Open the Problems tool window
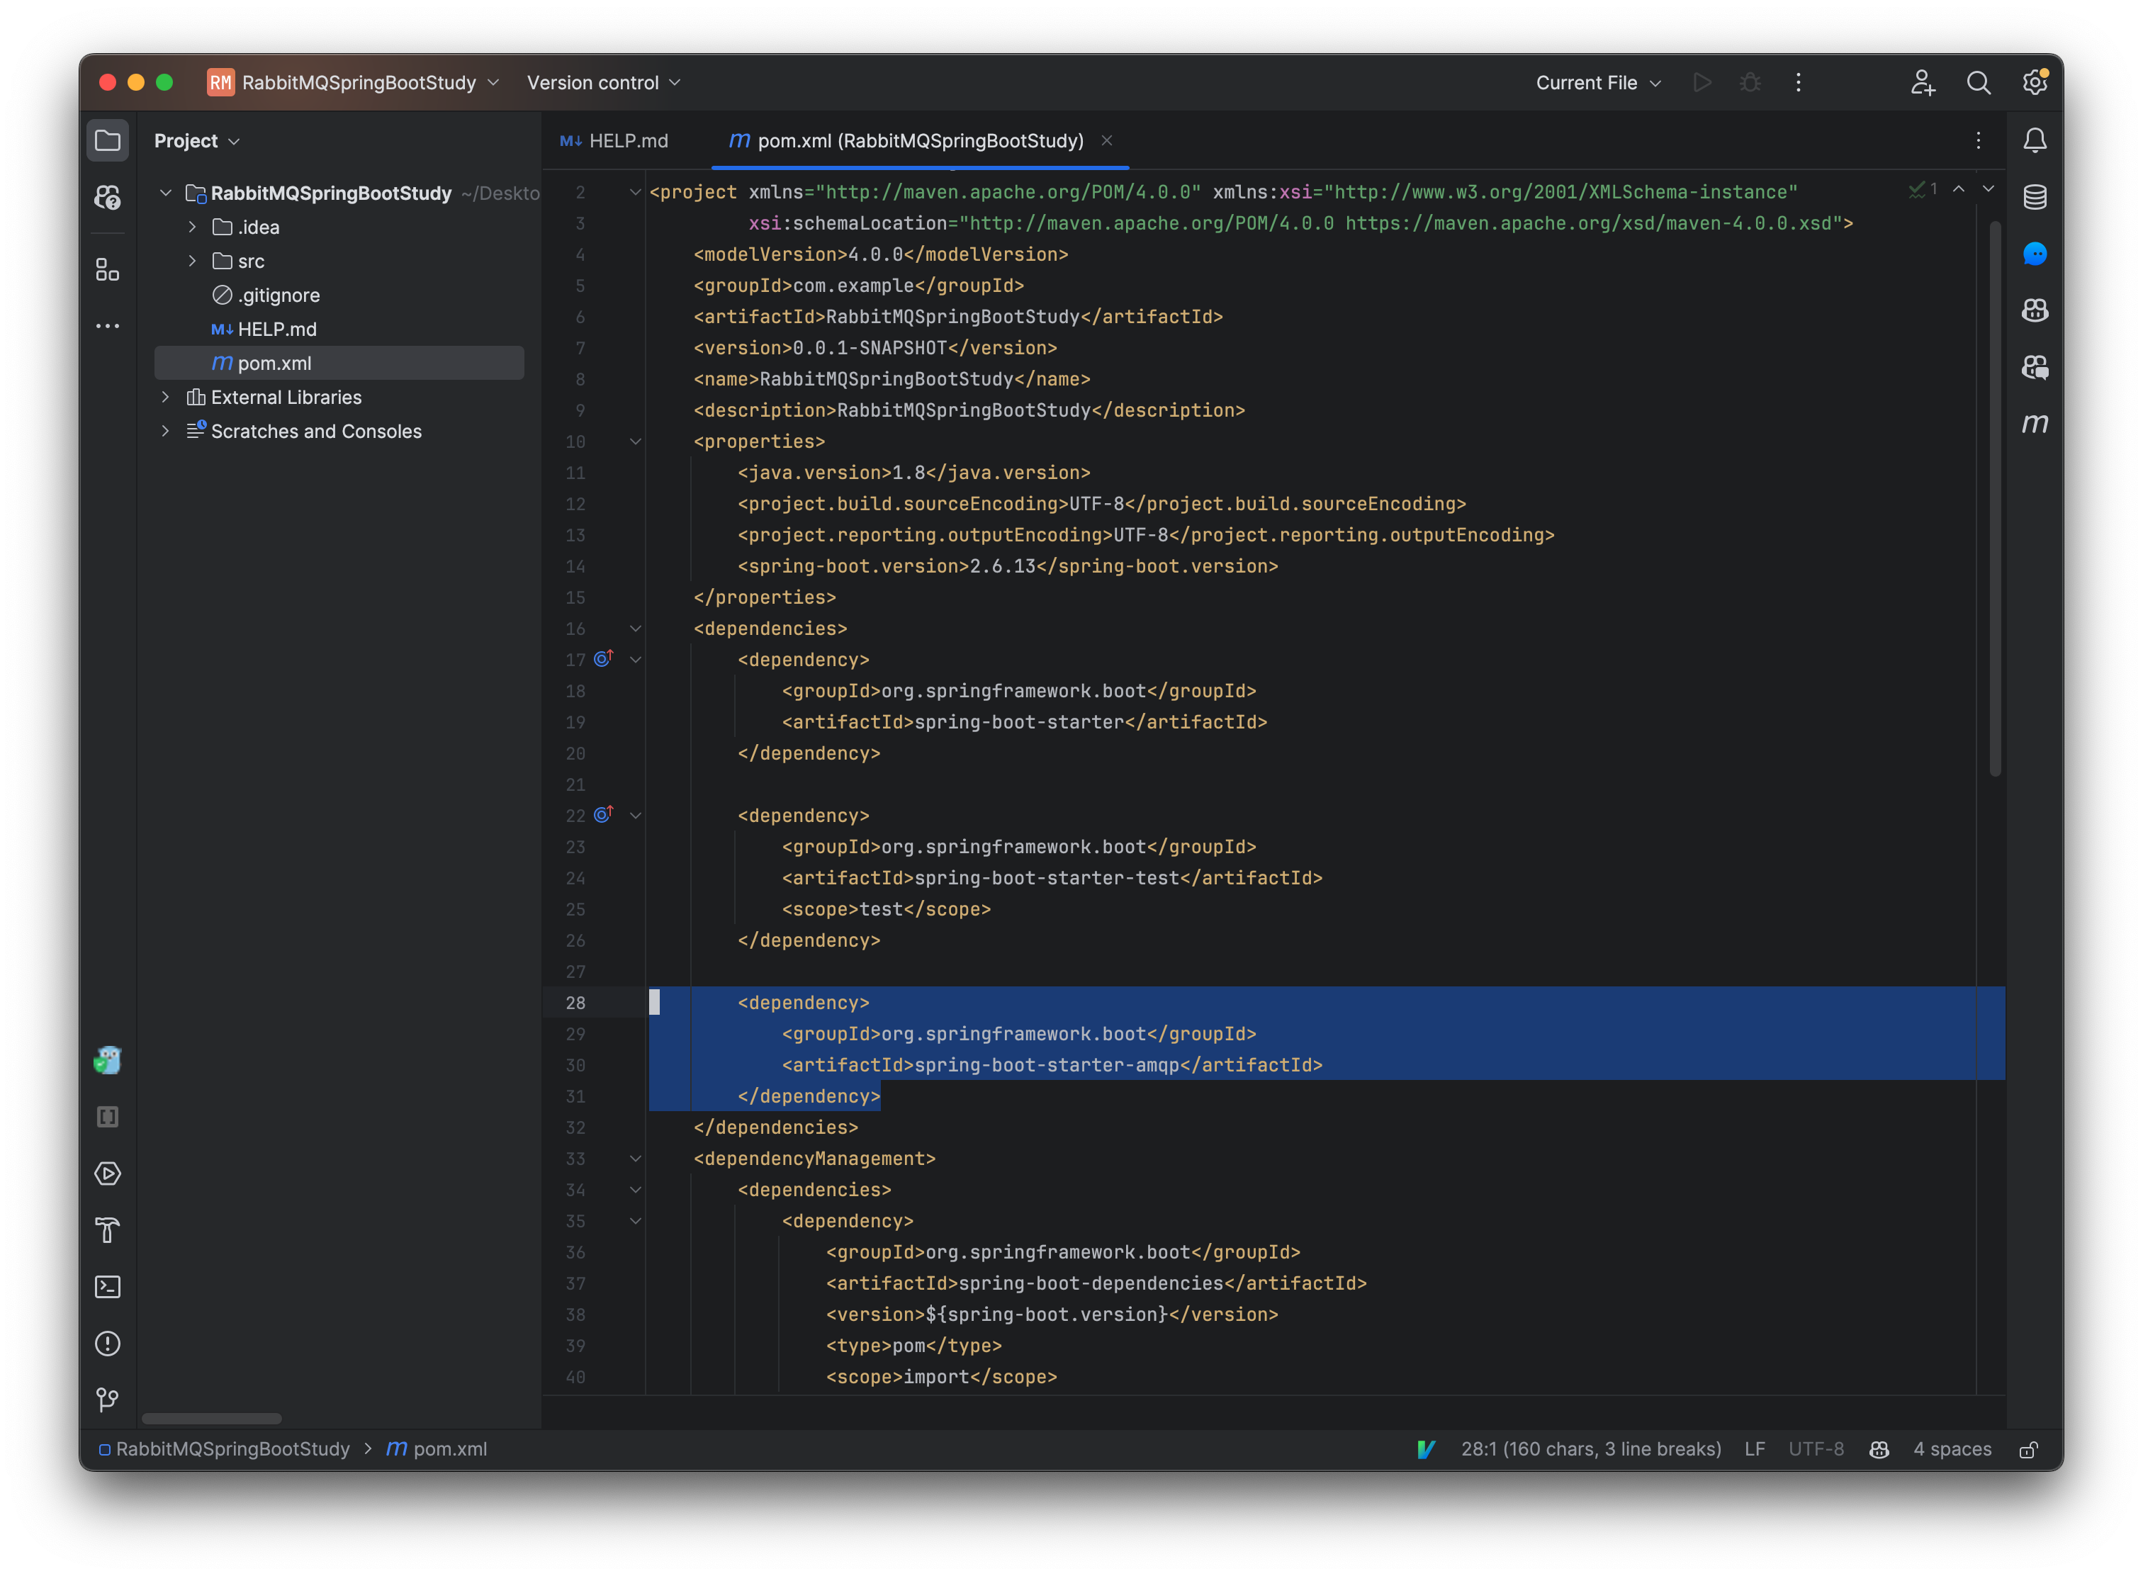The height and width of the screenshot is (1576, 2143). point(108,1344)
